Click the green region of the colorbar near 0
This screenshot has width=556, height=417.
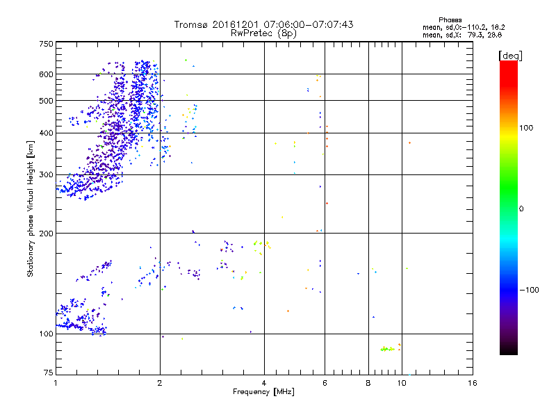click(509, 209)
